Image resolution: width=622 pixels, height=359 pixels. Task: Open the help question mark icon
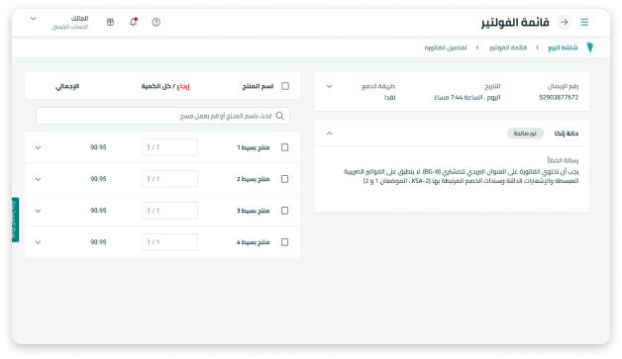(x=155, y=22)
